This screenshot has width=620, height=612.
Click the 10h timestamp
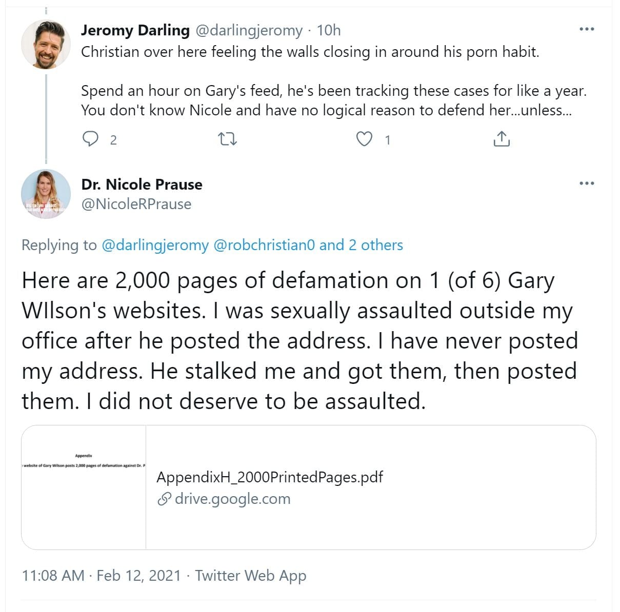pyautogui.click(x=329, y=30)
